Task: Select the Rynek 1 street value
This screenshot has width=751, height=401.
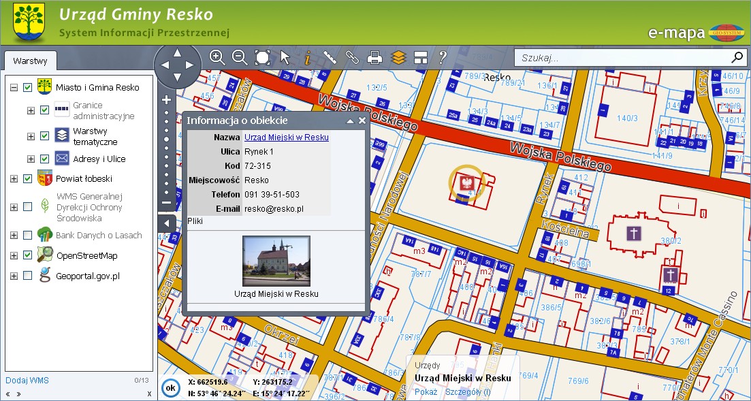Action: tap(259, 151)
